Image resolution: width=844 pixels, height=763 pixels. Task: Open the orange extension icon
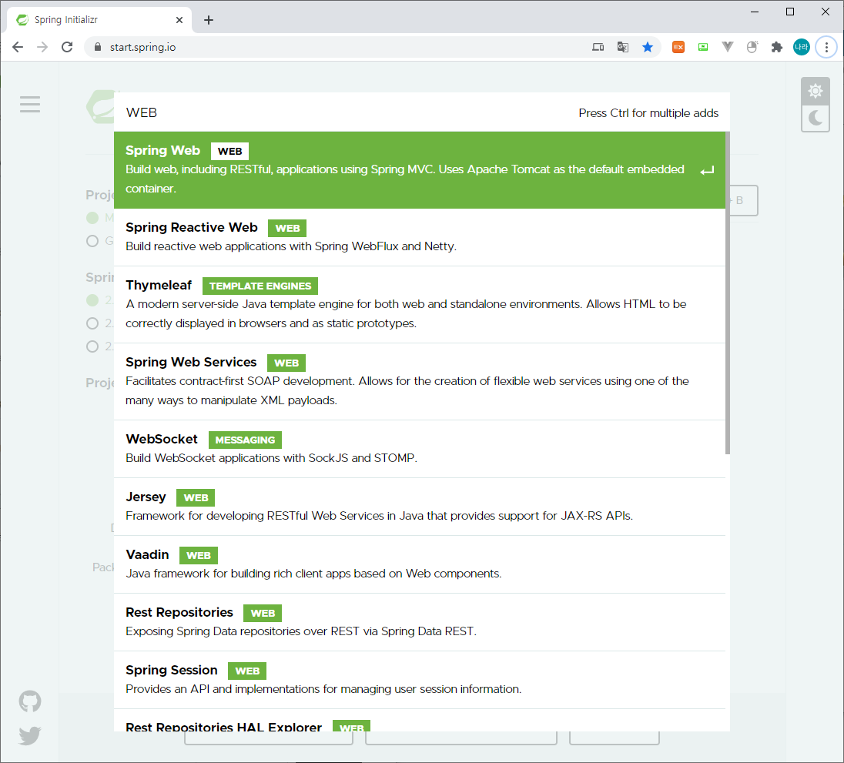pyautogui.click(x=678, y=48)
